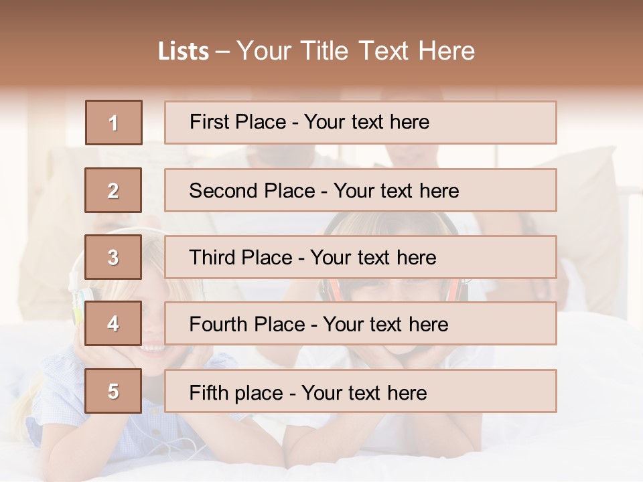This screenshot has width=643, height=482.
Task: Click the Fifth place text bar
Action: click(360, 391)
